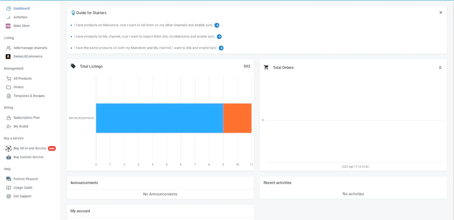Click the lightbulb icon in Guide for Starters
Screen dimensions: 454x220
(73, 13)
